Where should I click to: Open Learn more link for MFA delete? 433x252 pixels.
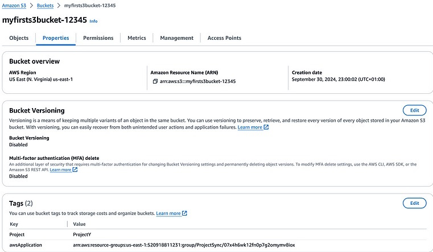[x=60, y=170]
